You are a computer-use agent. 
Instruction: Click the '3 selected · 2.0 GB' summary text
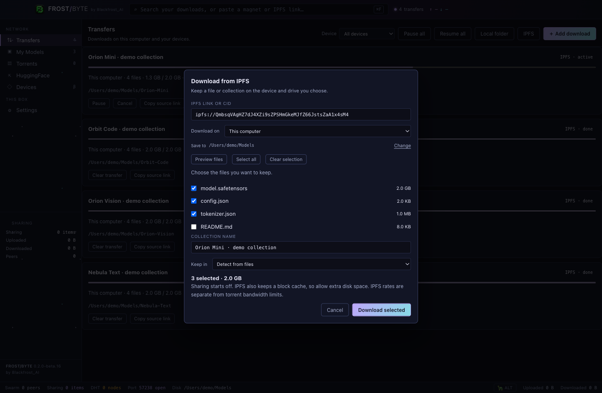217,278
